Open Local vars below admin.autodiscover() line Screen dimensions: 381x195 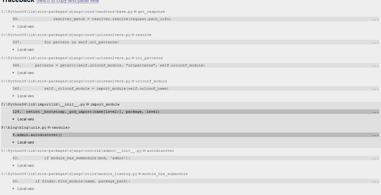coord(26,142)
